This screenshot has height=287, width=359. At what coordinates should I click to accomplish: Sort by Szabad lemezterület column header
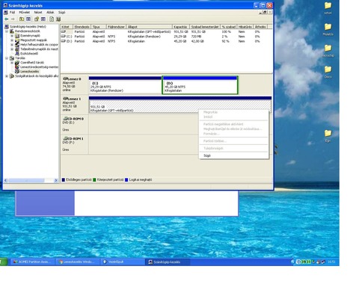click(205, 27)
